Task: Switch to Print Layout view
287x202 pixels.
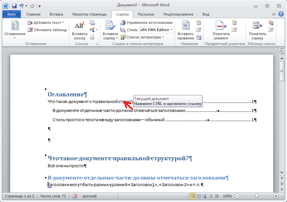Action: 192,196
